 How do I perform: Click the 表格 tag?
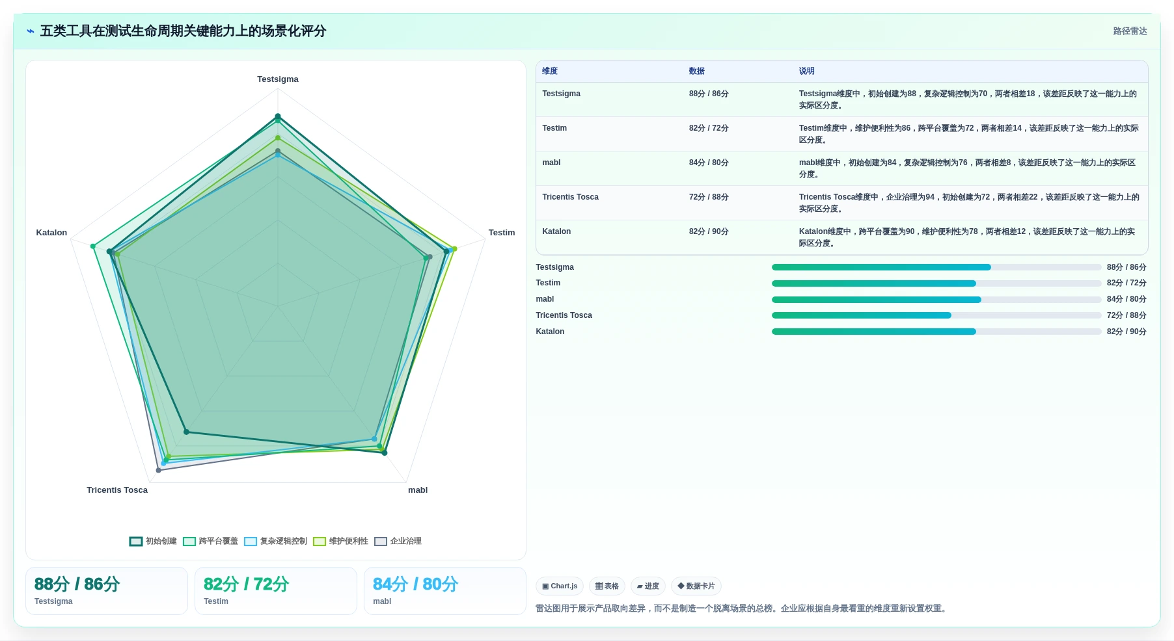[x=607, y=586]
